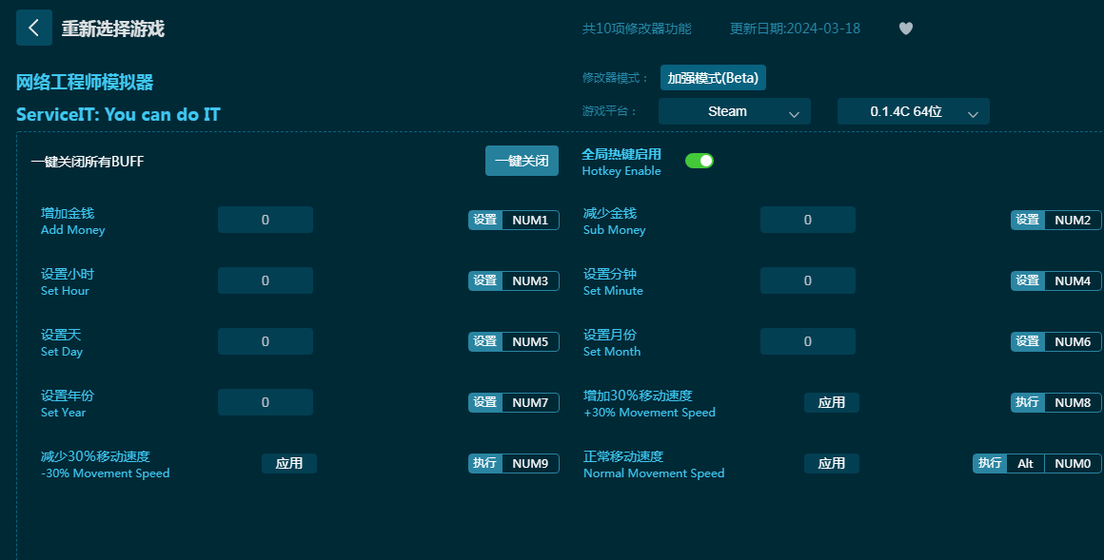Click the 设置小时 Set Hour label
Viewport: 1104px width, 560px height.
click(67, 282)
